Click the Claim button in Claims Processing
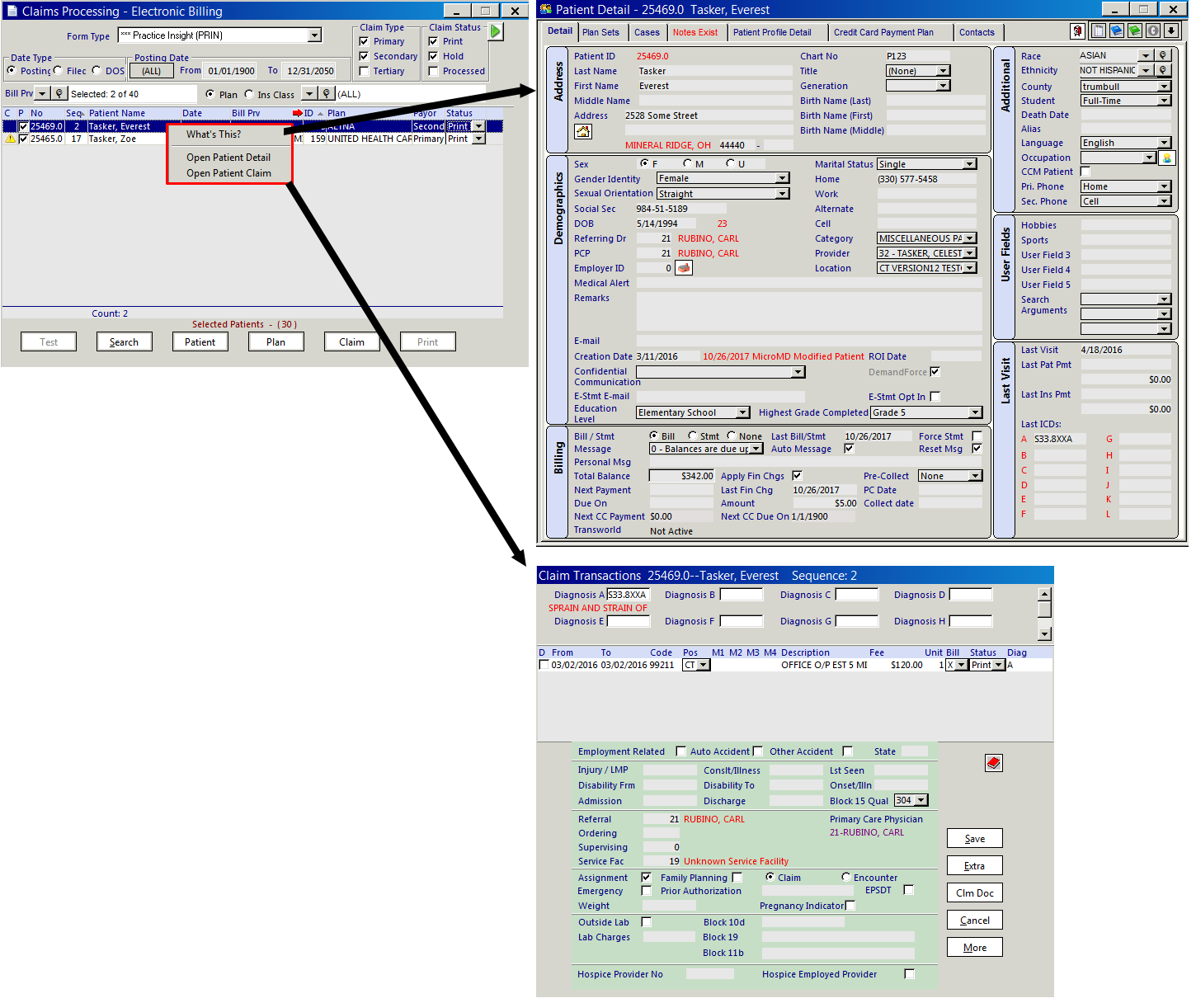 [x=351, y=341]
